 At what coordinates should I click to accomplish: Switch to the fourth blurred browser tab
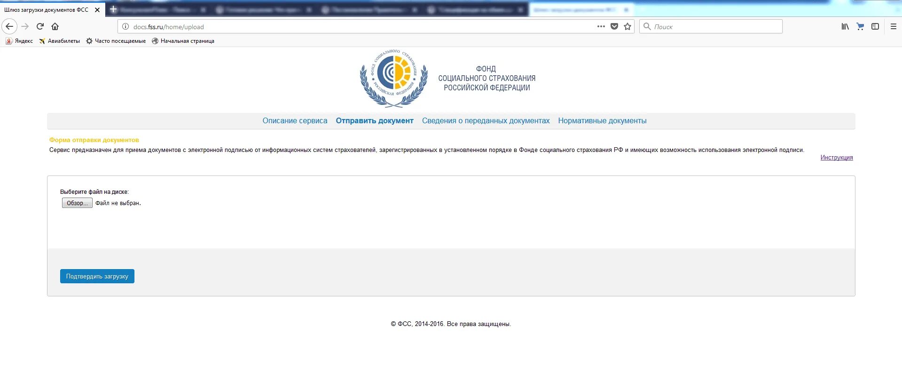(x=475, y=10)
